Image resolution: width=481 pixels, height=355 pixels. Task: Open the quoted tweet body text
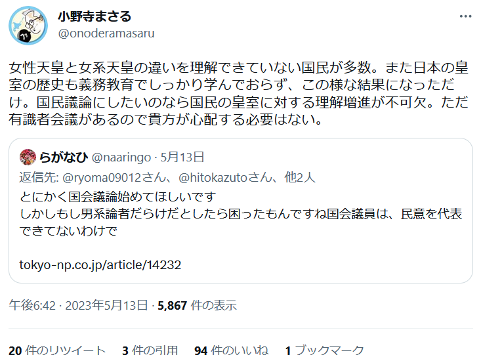coord(241,213)
